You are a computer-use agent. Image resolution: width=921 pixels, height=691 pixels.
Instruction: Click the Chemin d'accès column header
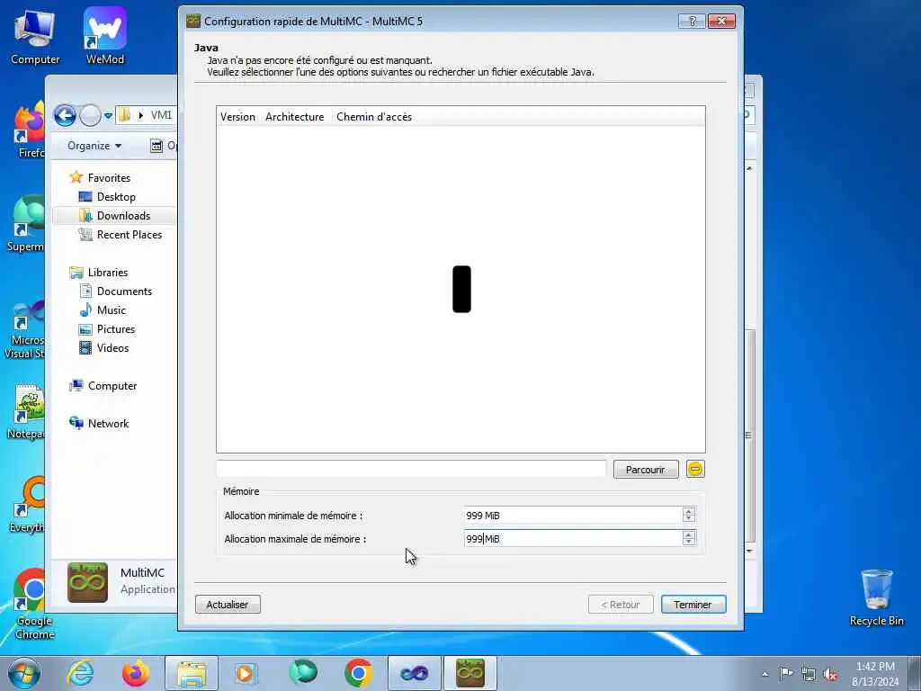pos(374,116)
